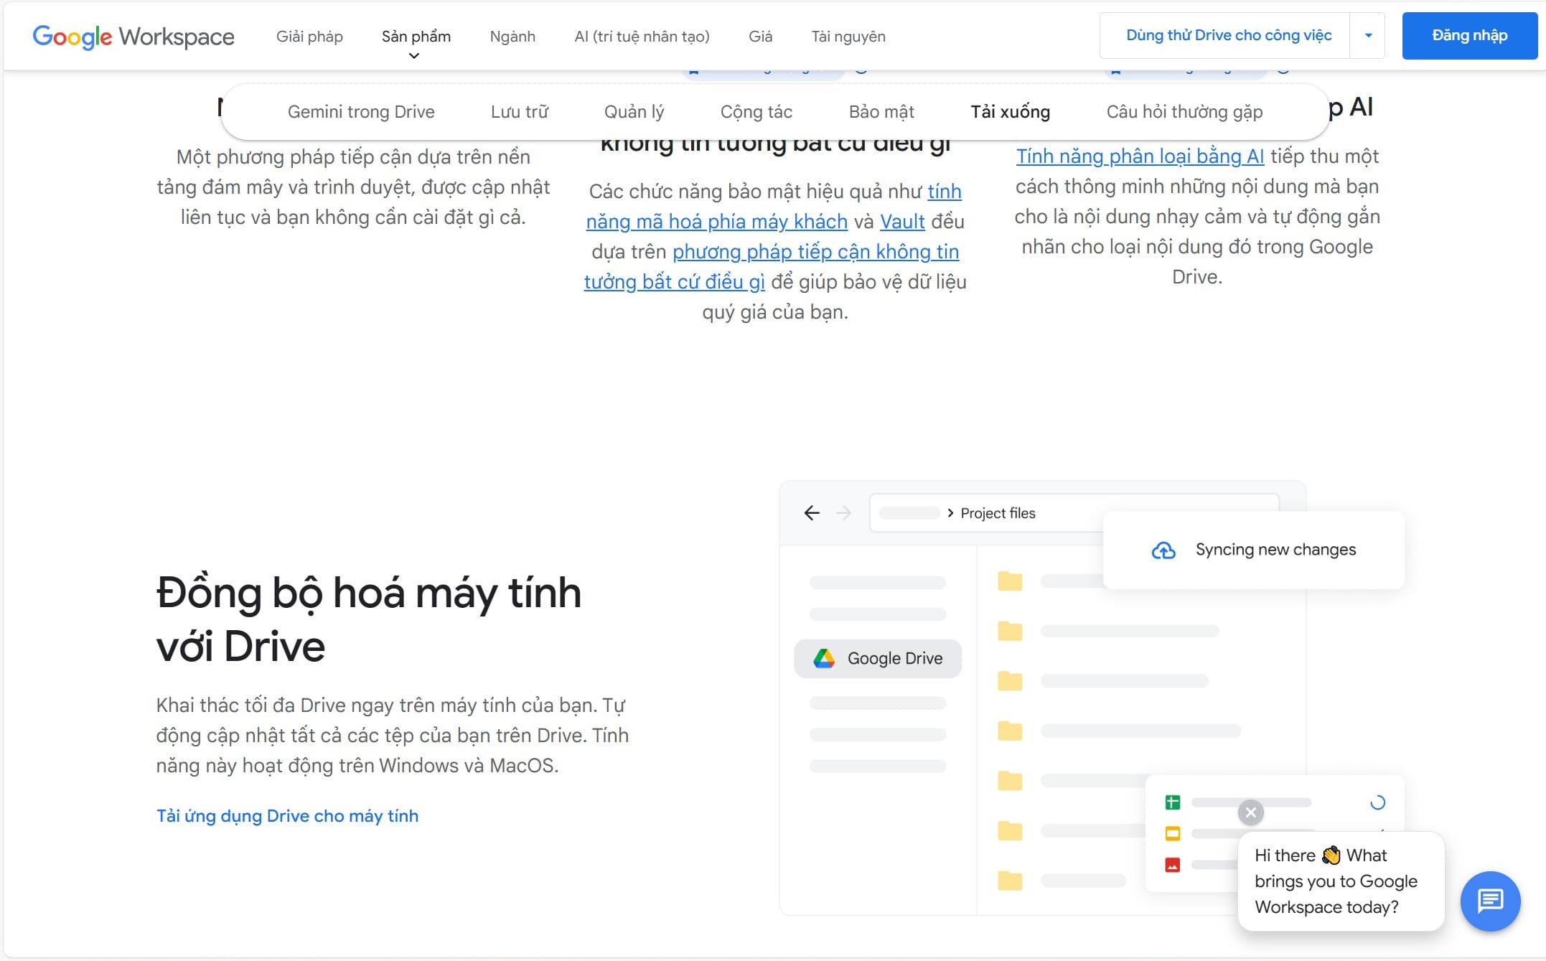Screen dimensions: 1546x961
Task: Expand the AI dropdown next to Drive button
Action: (x=1370, y=37)
